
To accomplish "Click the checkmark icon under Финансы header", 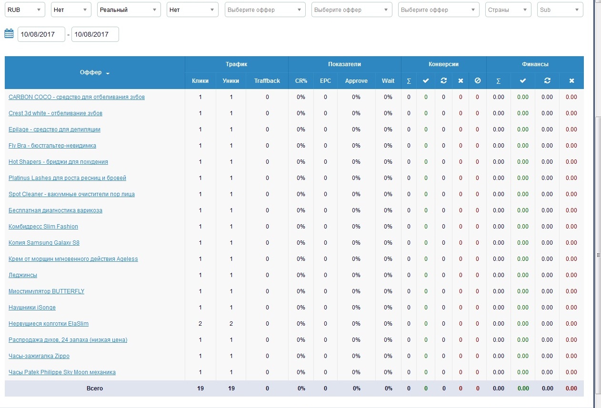I will coord(522,81).
